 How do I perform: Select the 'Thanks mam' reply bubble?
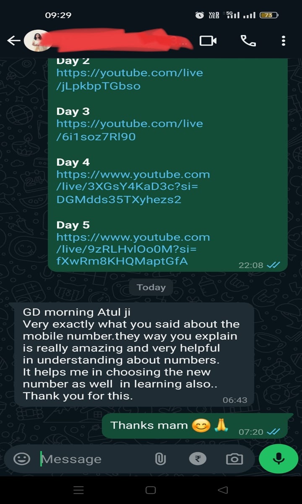point(198,426)
